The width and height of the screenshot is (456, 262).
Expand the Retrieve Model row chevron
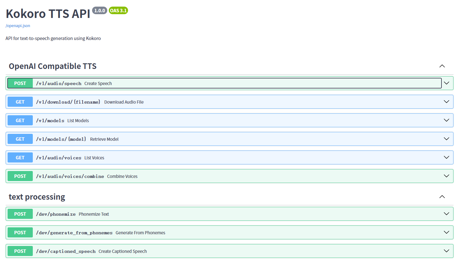pos(447,139)
